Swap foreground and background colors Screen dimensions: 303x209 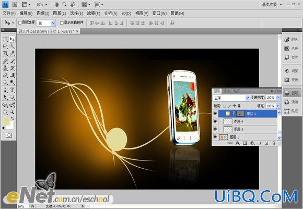pyautogui.click(x=13, y=118)
